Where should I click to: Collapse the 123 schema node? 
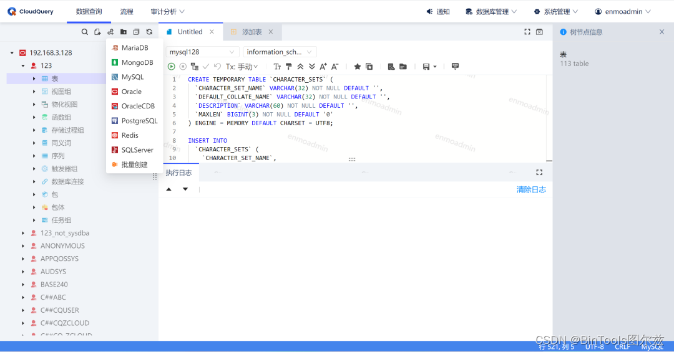[x=23, y=65]
